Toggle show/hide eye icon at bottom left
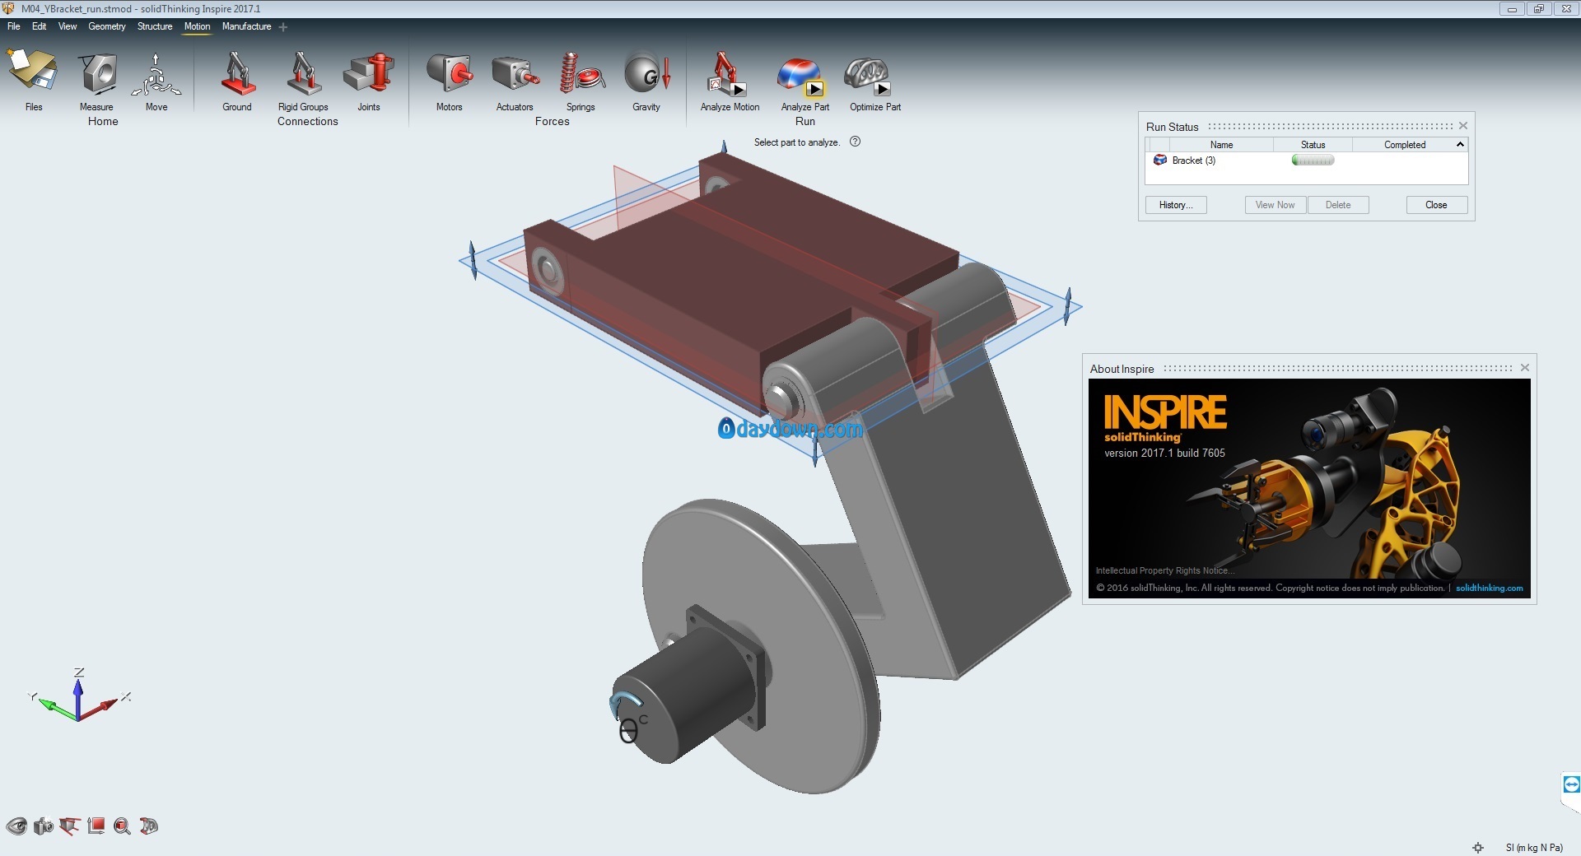Viewport: 1581px width, 856px height. [x=16, y=826]
